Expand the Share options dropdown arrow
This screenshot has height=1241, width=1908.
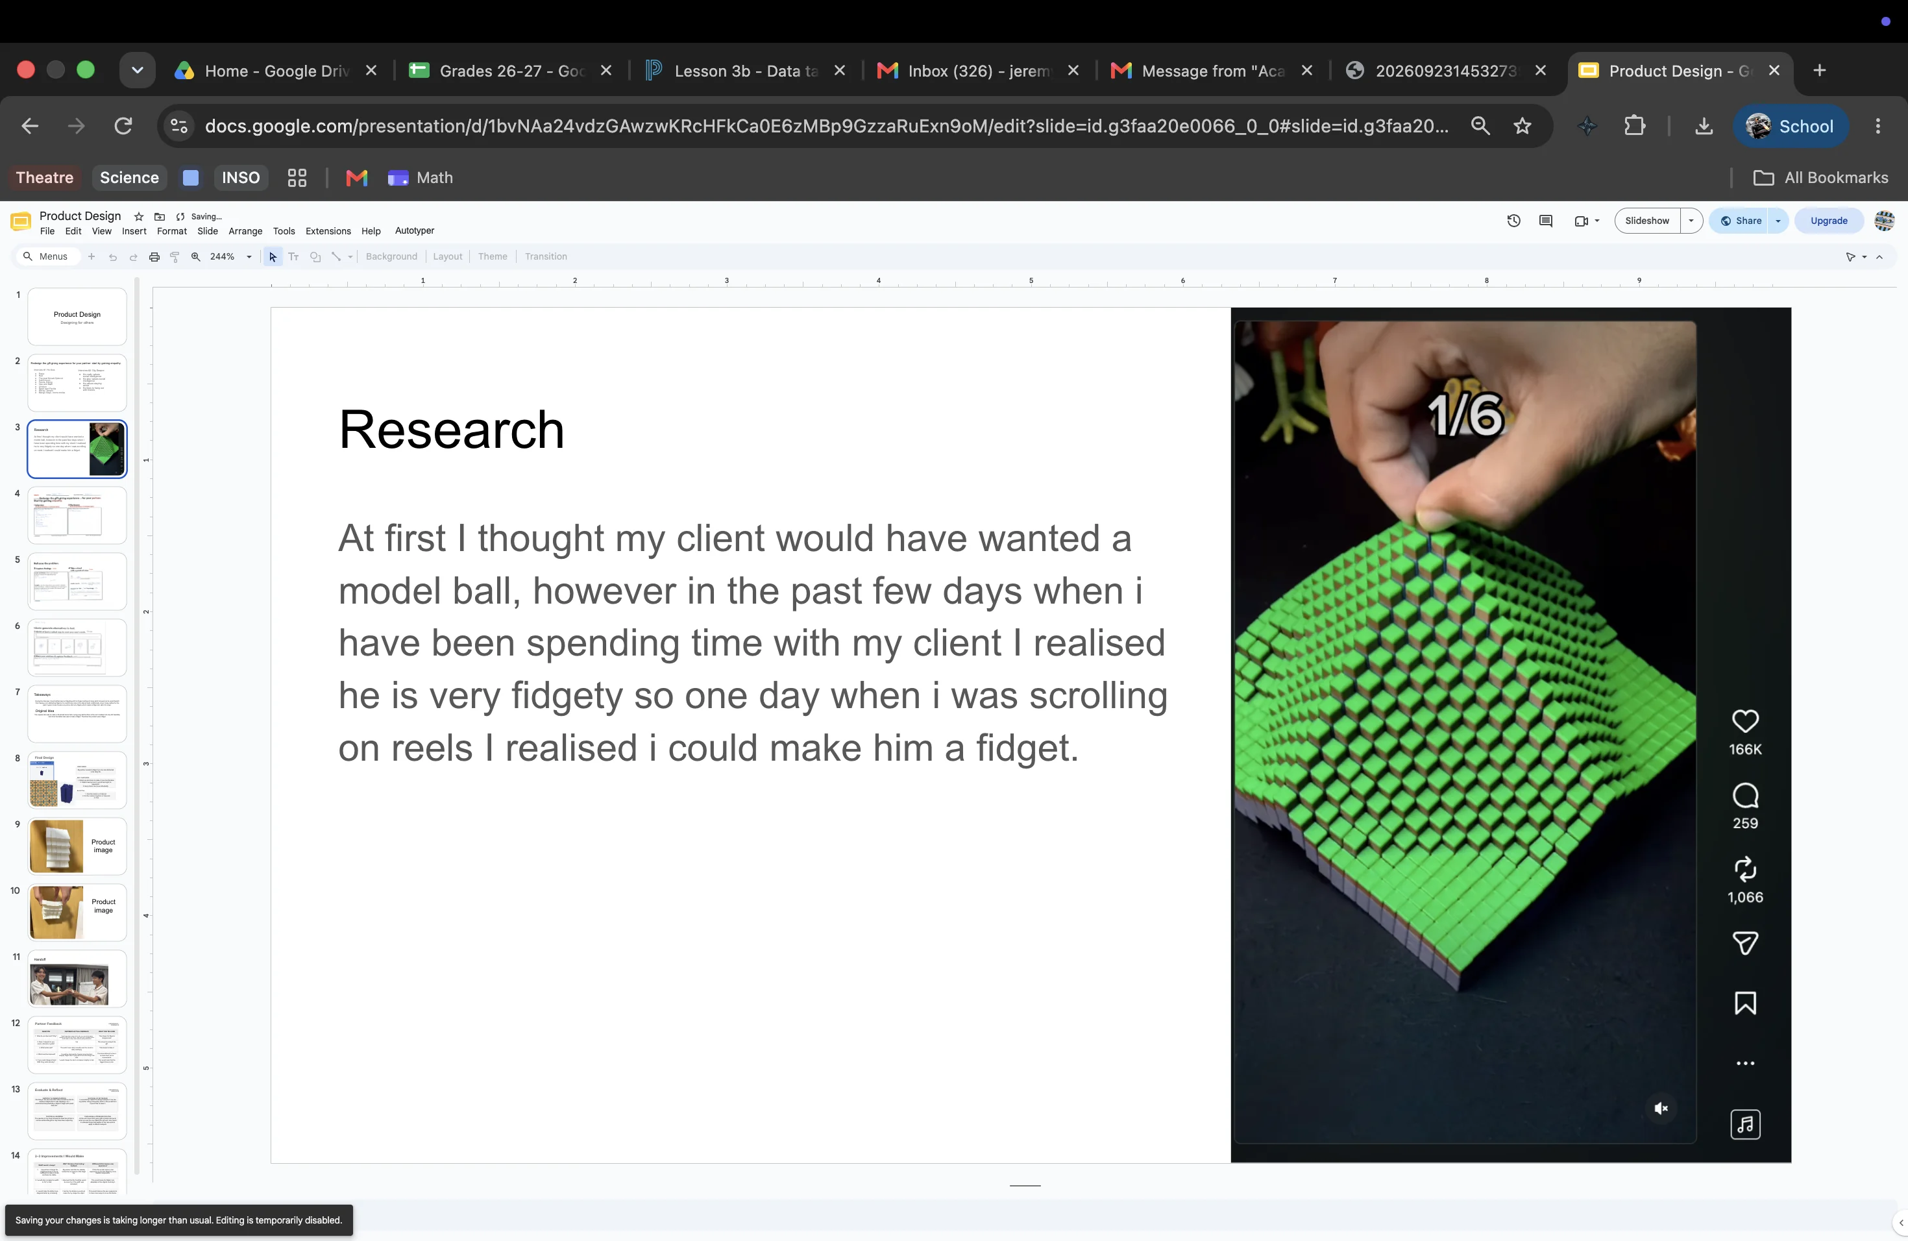coord(1778,221)
